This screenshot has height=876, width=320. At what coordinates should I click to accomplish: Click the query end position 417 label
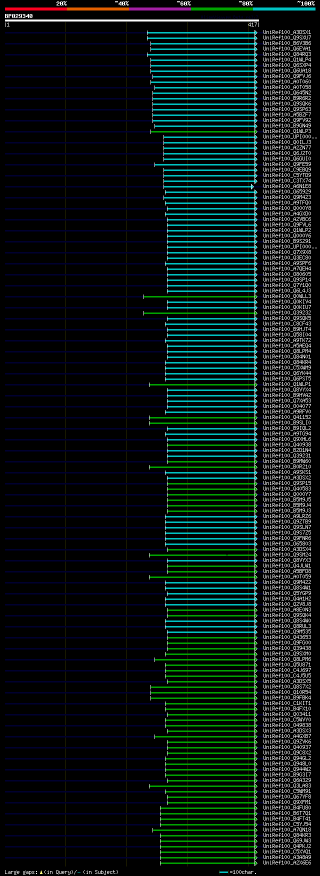tap(252, 24)
